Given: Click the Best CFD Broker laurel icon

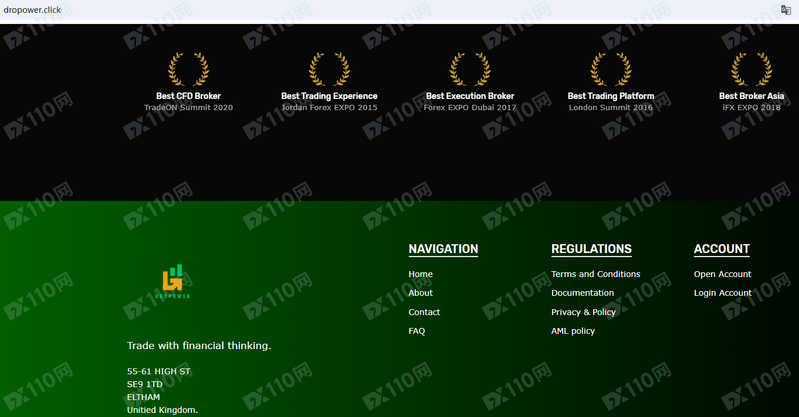Looking at the screenshot, I should 188,69.
